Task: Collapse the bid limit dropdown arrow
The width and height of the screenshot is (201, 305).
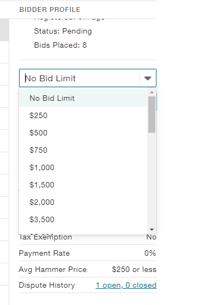Action: tap(148, 78)
